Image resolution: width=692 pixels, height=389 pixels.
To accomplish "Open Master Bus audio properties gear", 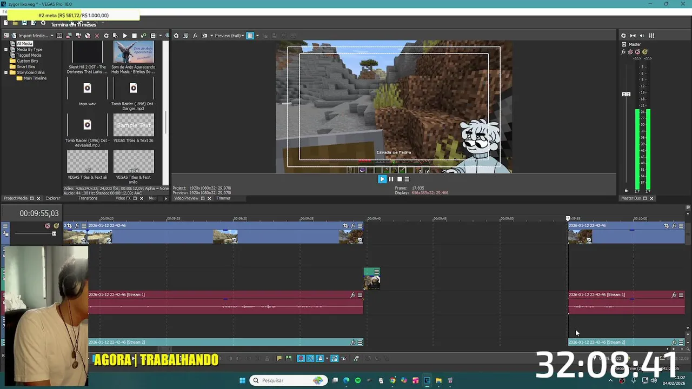I will click(x=623, y=36).
